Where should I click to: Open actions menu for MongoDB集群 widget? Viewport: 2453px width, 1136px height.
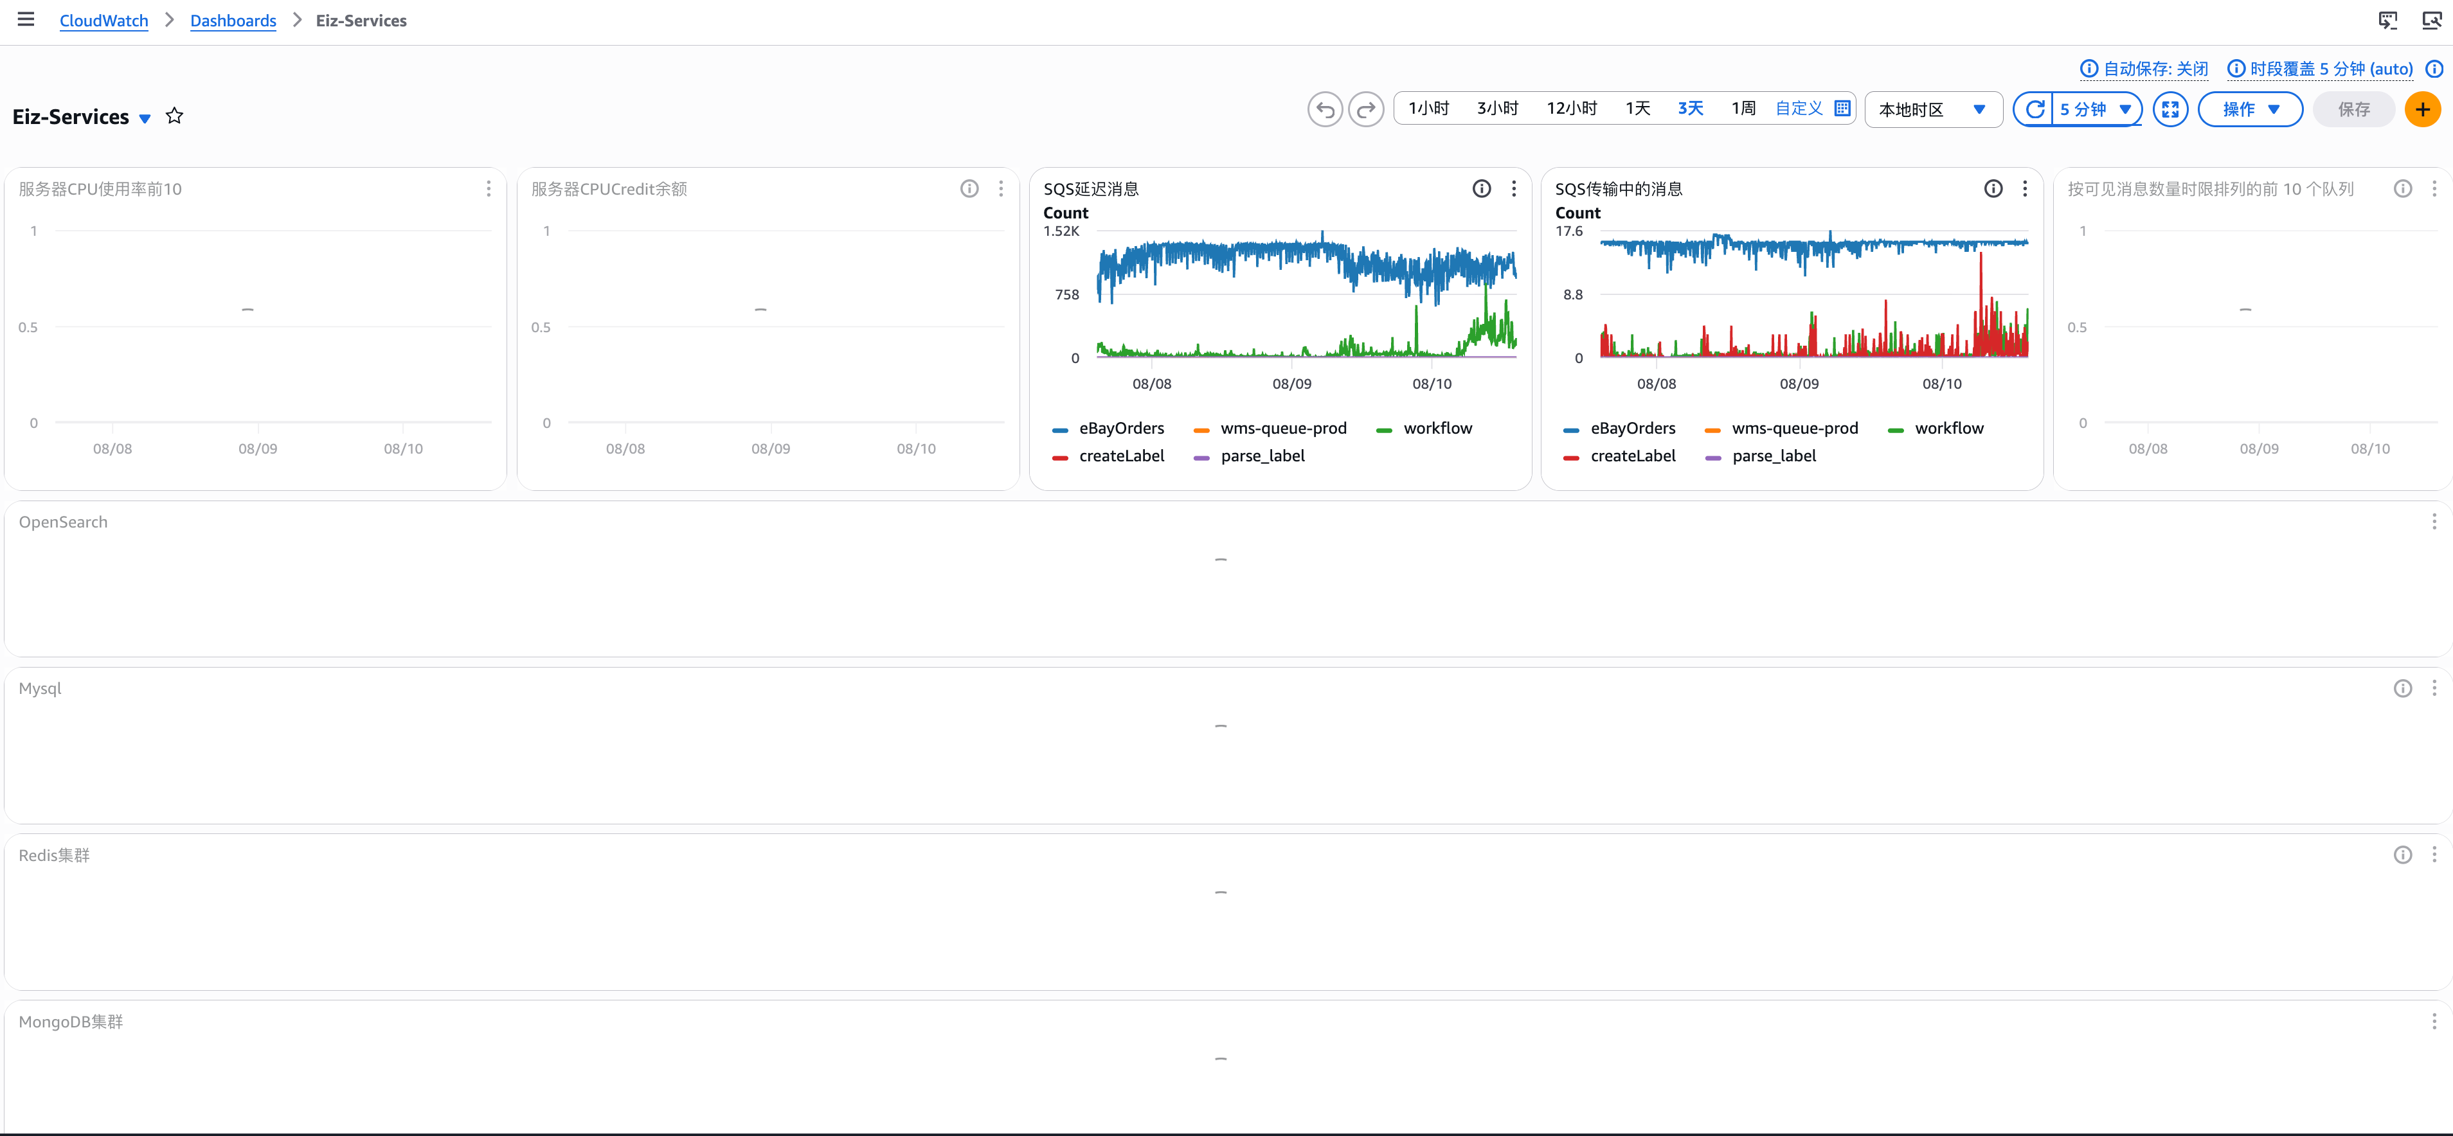pos(2434,1022)
